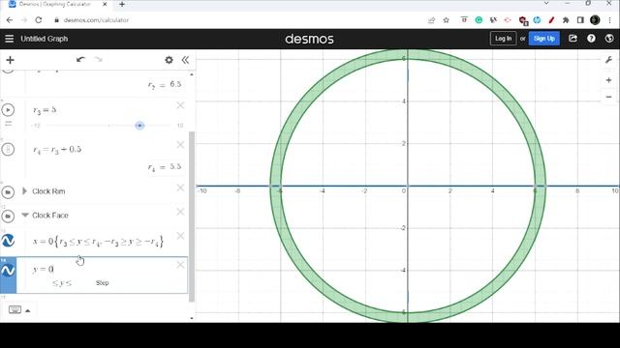620x348 pixels.
Task: Collapse the expression list panel
Action: [x=185, y=60]
